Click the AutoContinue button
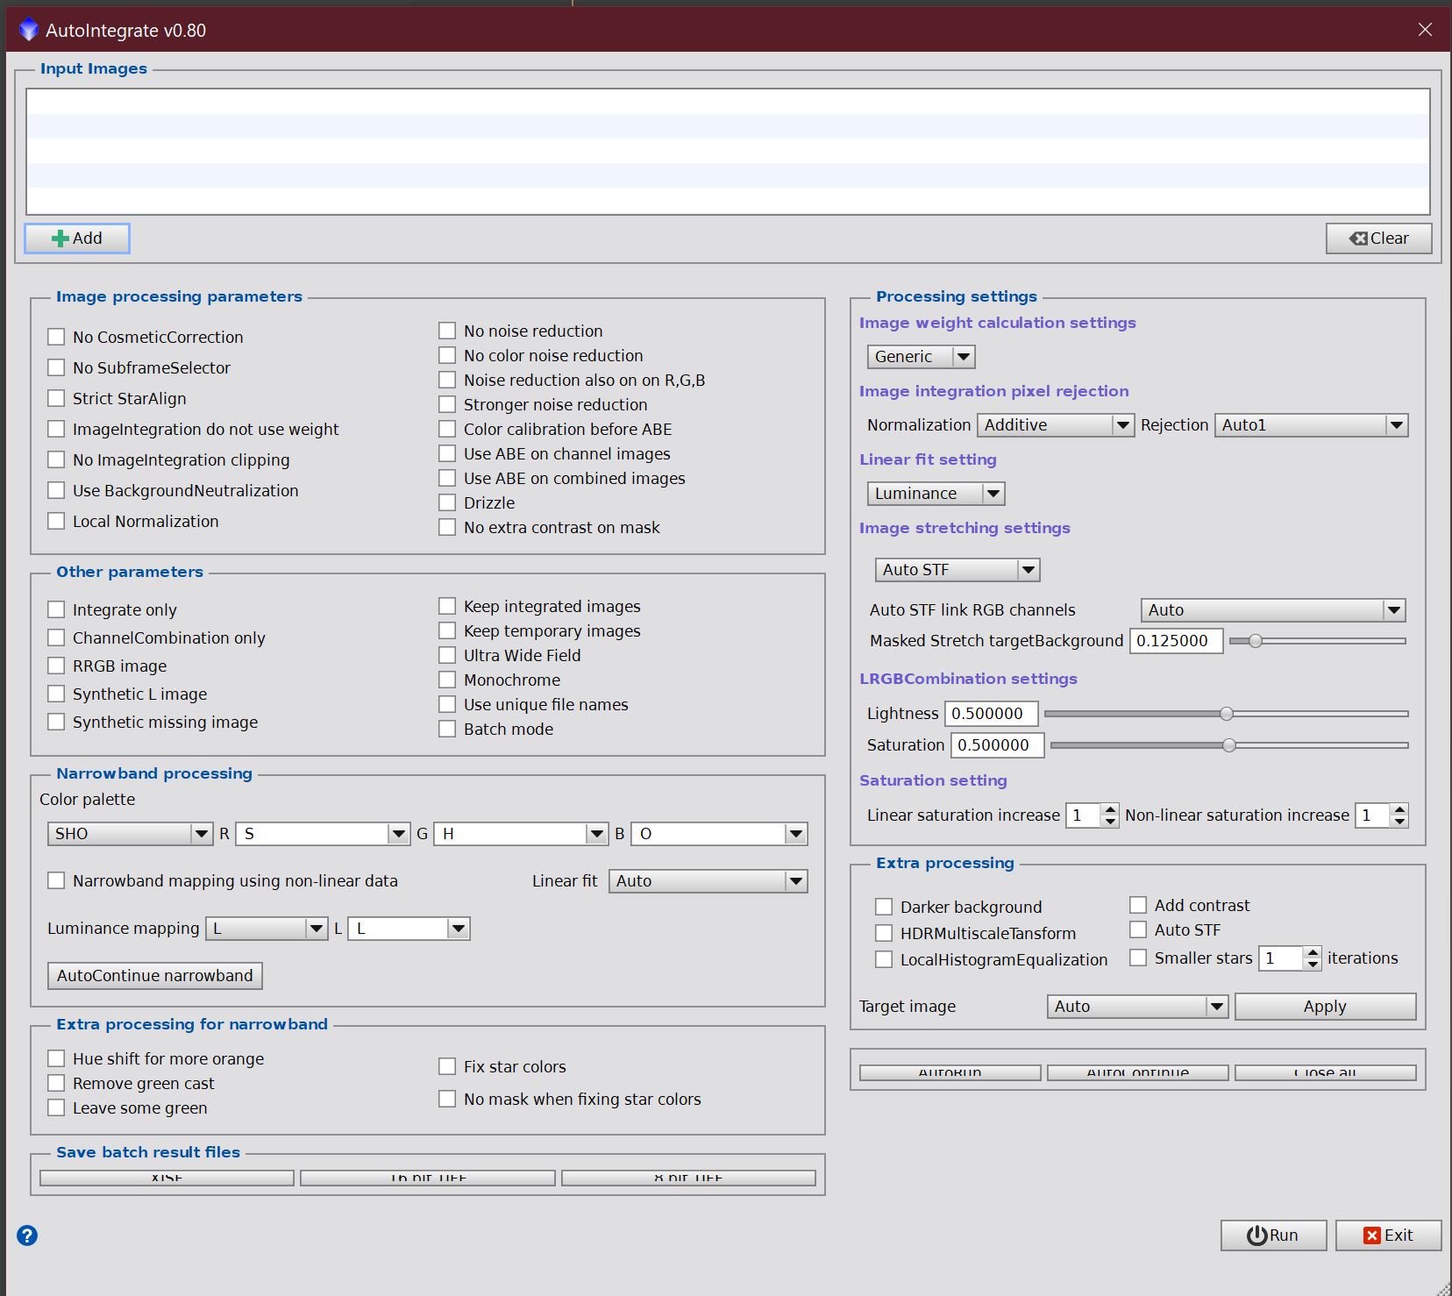This screenshot has height=1296, width=1452. pyautogui.click(x=1138, y=1073)
